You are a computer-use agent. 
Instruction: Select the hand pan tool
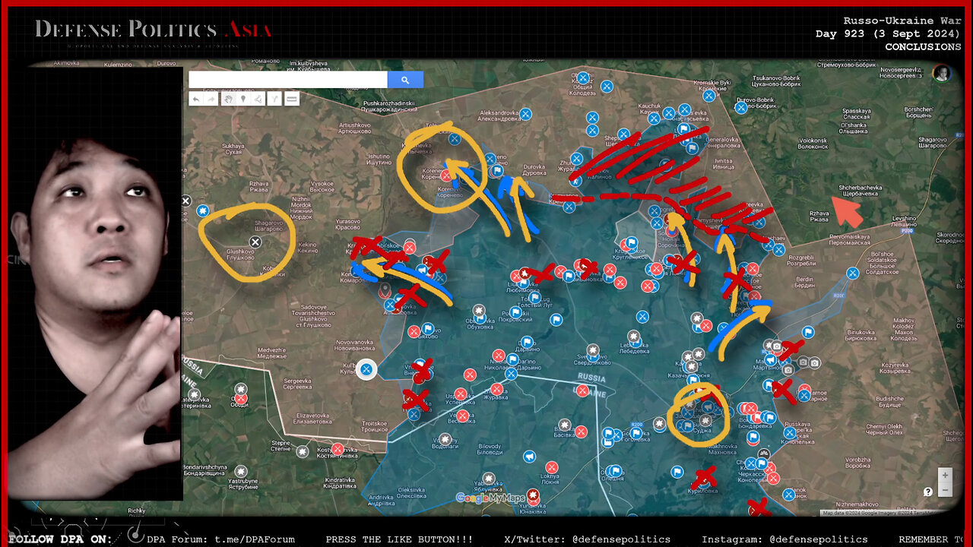coord(227,99)
